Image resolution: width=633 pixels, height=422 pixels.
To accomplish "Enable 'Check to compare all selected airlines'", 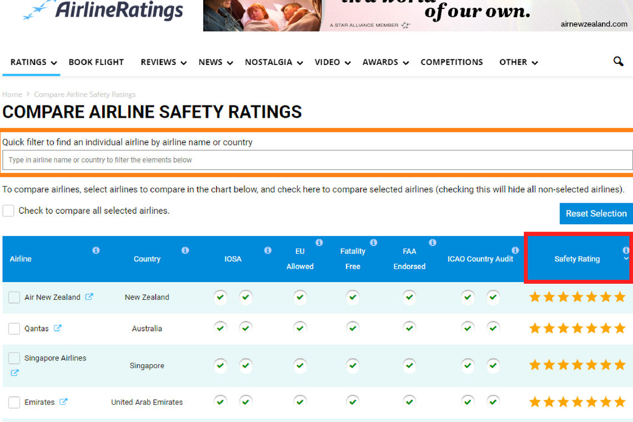I will (8, 211).
